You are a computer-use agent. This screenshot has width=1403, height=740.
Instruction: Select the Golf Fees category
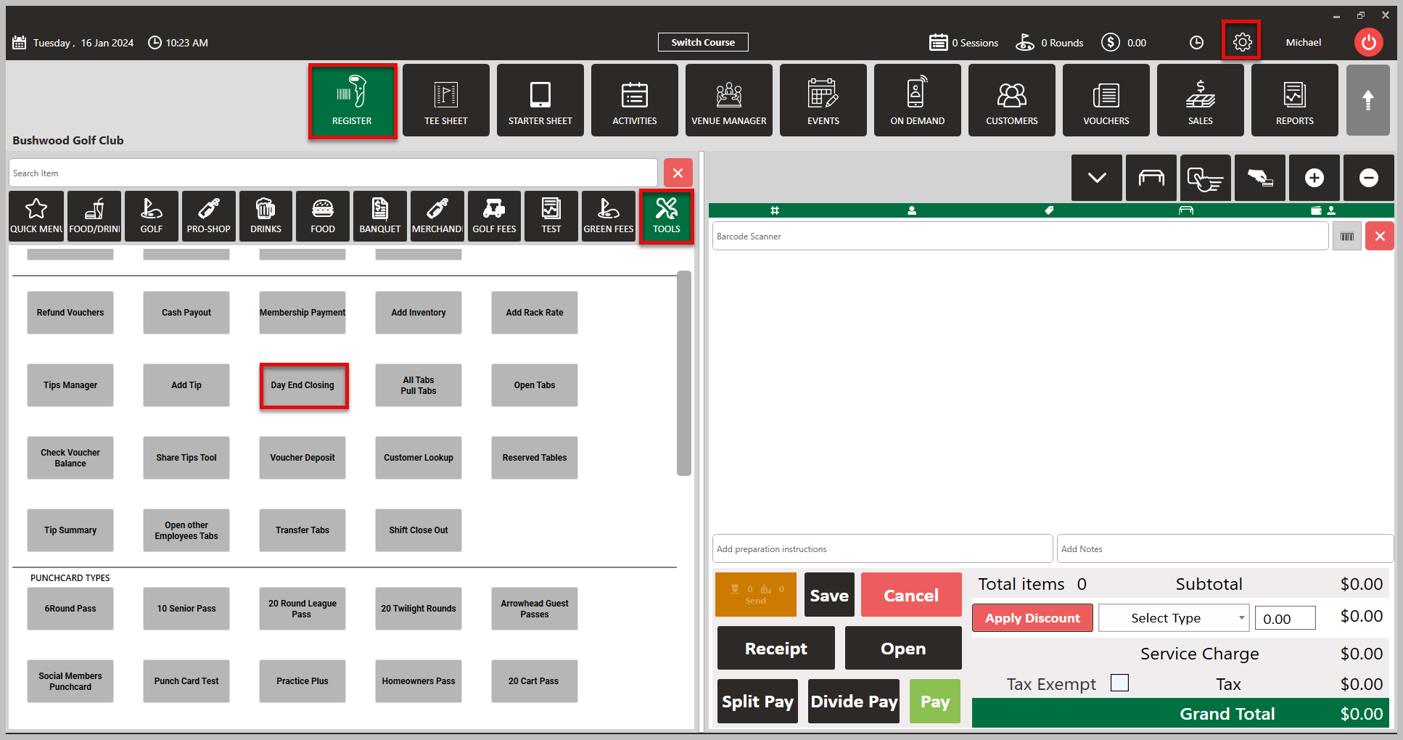point(494,216)
